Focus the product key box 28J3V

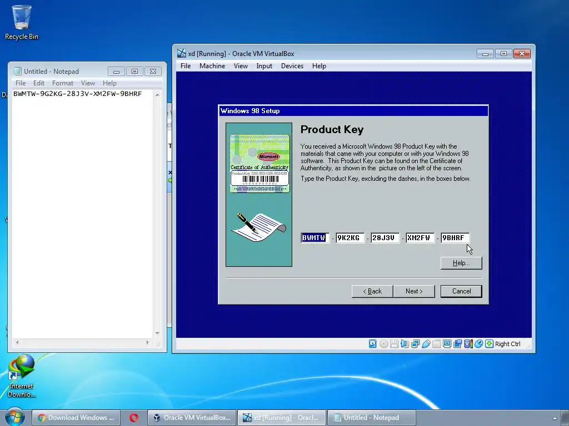(385, 237)
